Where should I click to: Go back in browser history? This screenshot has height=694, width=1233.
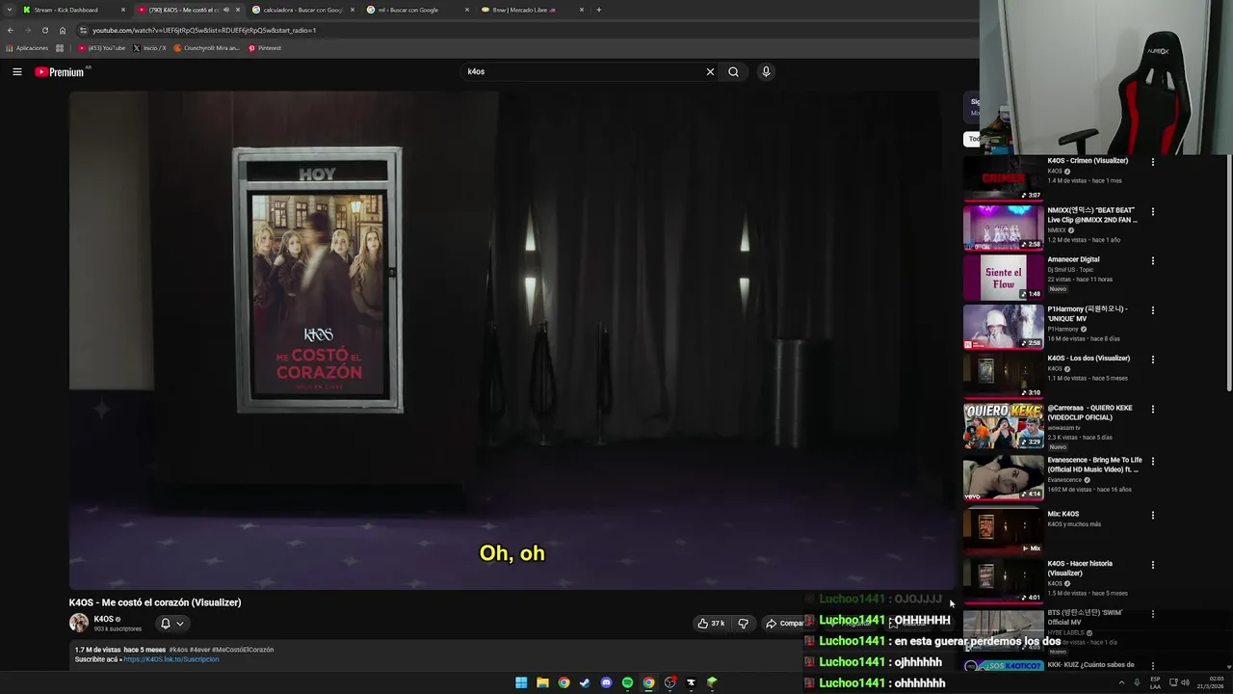coord(11,30)
